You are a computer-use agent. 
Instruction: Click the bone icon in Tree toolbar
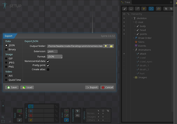[x=125, y=9]
